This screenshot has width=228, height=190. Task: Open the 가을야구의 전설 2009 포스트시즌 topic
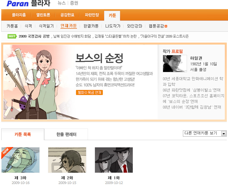(x=165, y=36)
